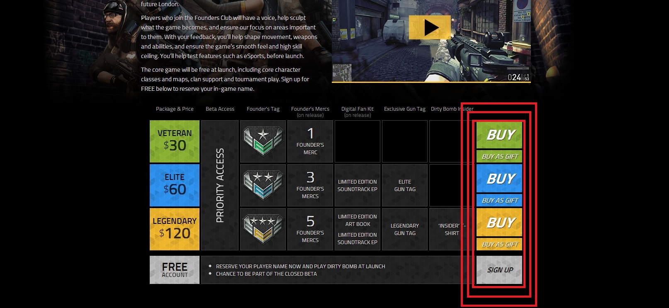The width and height of the screenshot is (669, 308).
Task: Click the two-star Elite founder's tag badge
Action: click(263, 185)
